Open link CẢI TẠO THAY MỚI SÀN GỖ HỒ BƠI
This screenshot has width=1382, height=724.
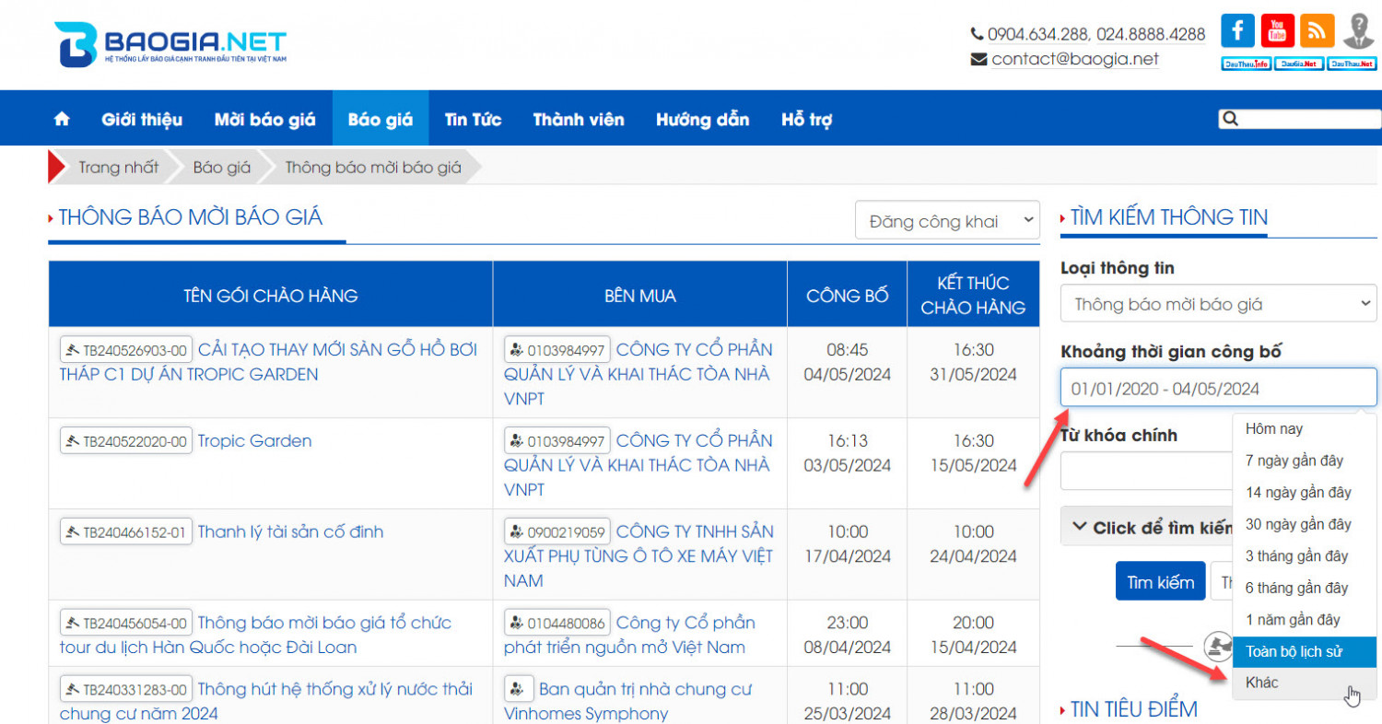coord(268,362)
